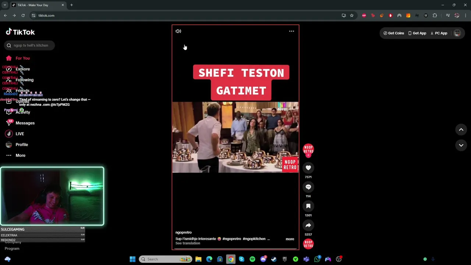Screen dimensions: 471x265
Task: Open a new browser tab
Action: click(x=71, y=5)
